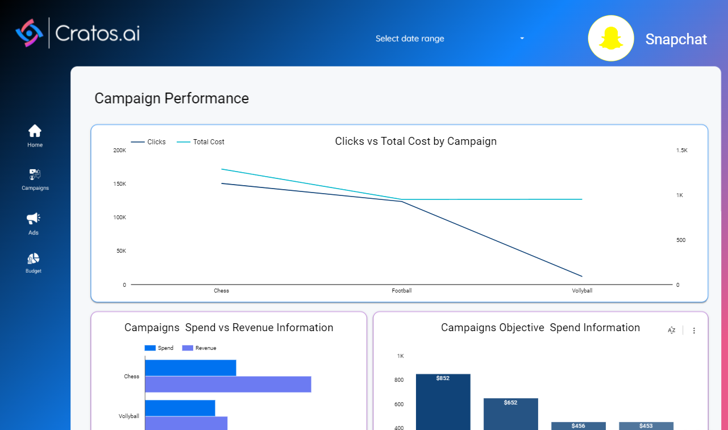Click the $453 bar in Objective chart
Screen dimensions: 728x430
point(646,426)
